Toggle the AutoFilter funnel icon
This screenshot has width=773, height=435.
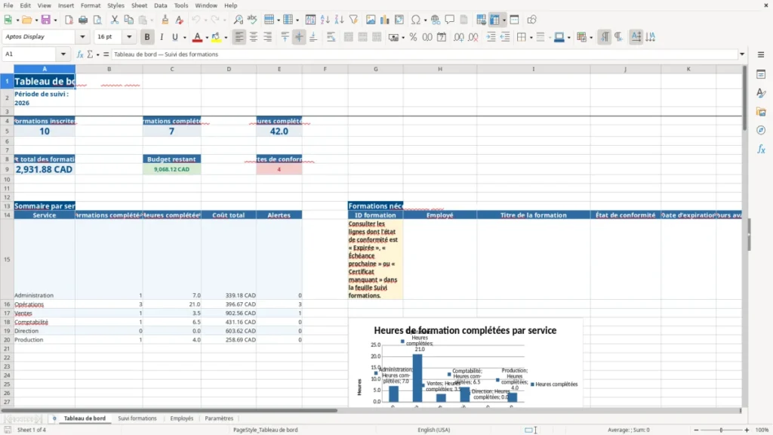tap(353, 20)
